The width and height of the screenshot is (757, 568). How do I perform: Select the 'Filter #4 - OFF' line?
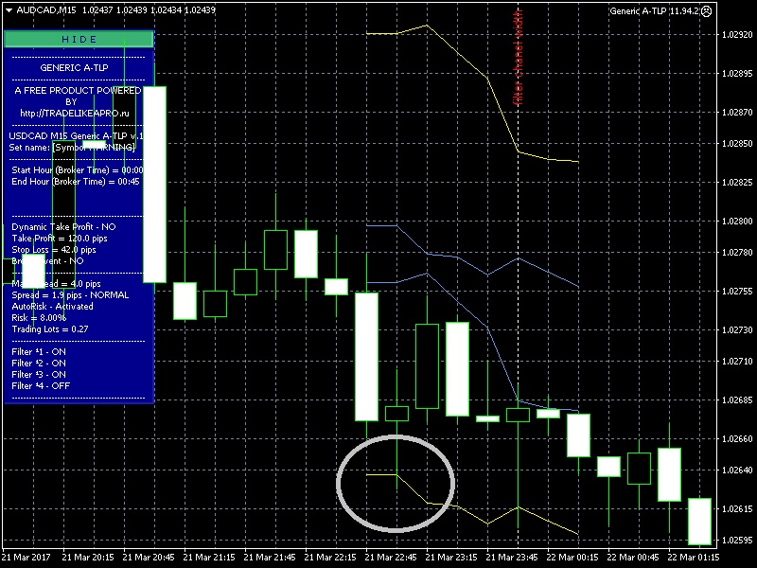pyautogui.click(x=41, y=386)
